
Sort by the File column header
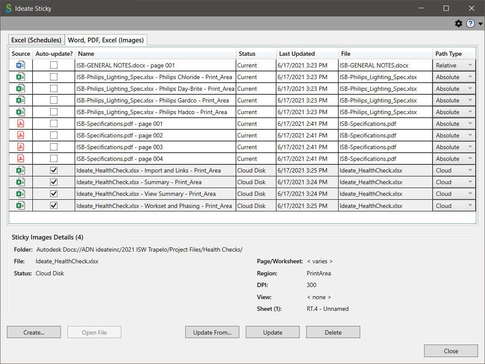(385, 54)
